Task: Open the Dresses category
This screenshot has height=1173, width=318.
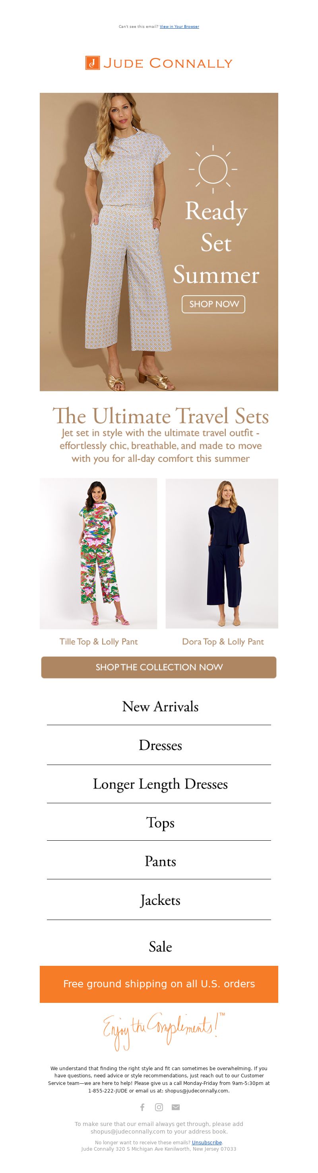Action: [x=160, y=745]
